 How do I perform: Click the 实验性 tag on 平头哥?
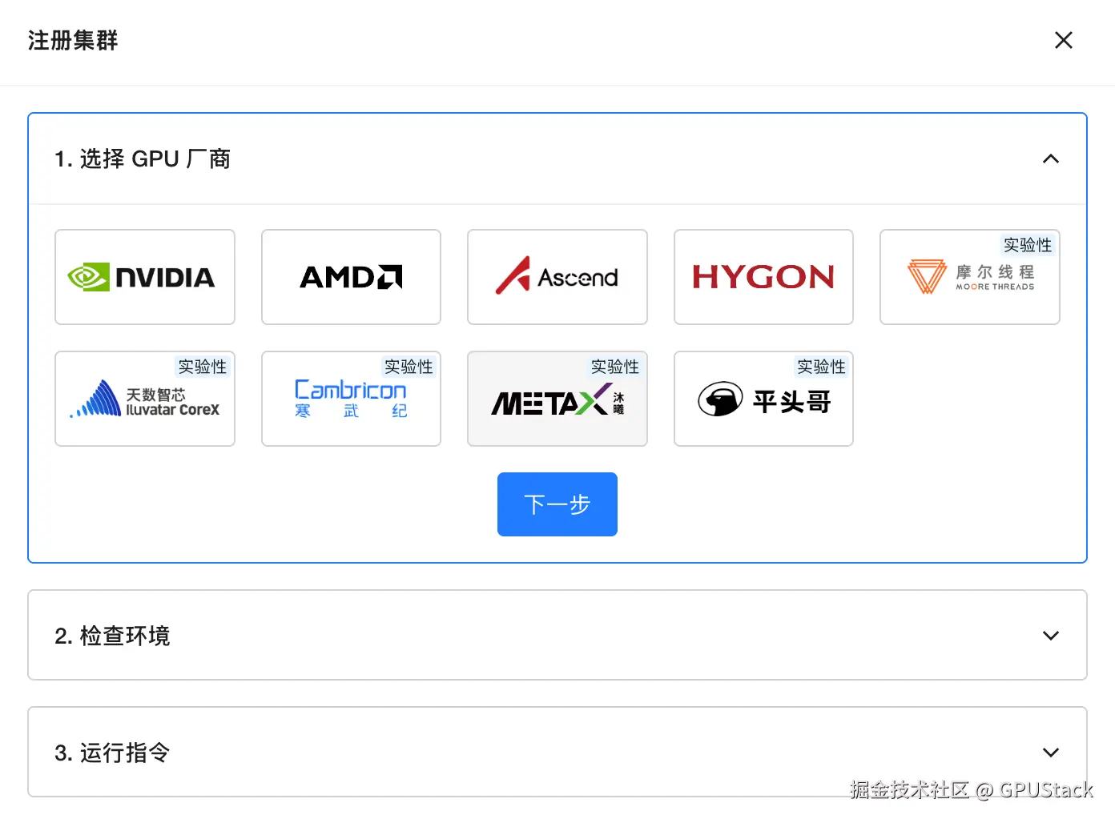tap(821, 367)
